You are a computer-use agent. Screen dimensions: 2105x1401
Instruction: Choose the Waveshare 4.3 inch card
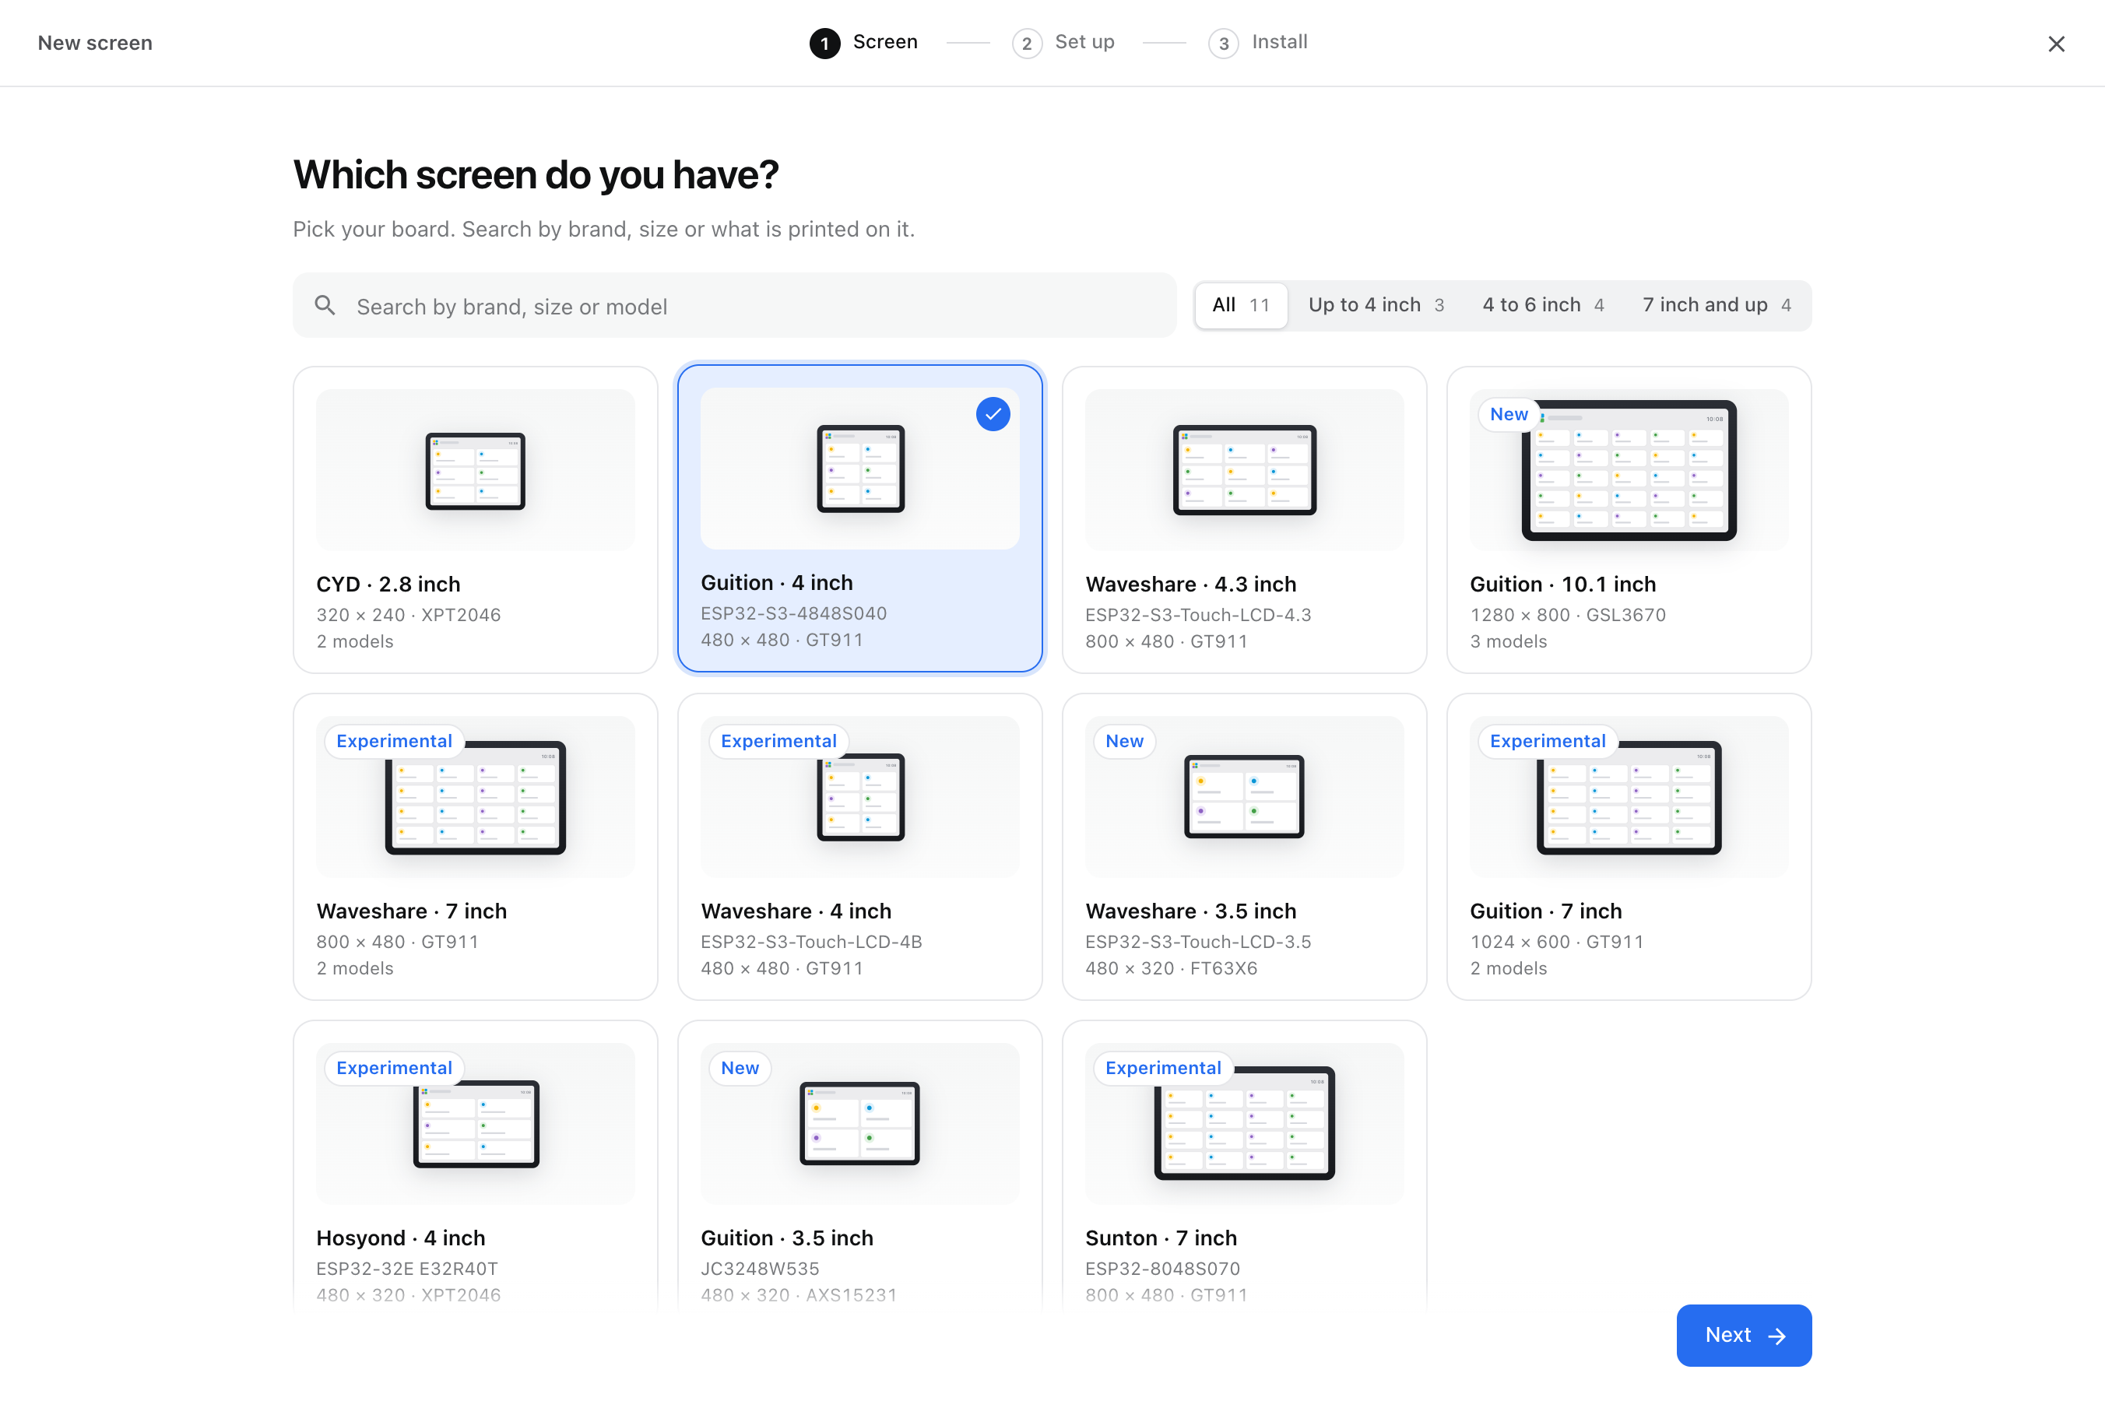(1244, 519)
